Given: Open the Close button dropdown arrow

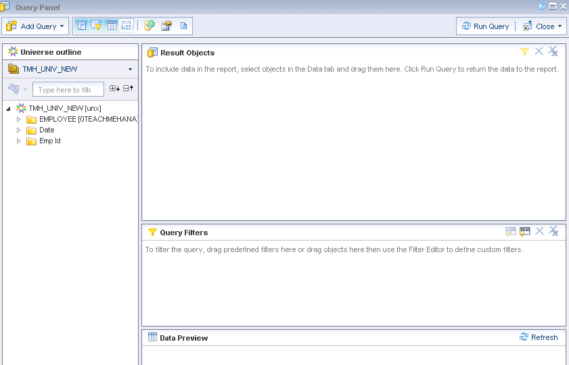Looking at the screenshot, I should tap(560, 26).
